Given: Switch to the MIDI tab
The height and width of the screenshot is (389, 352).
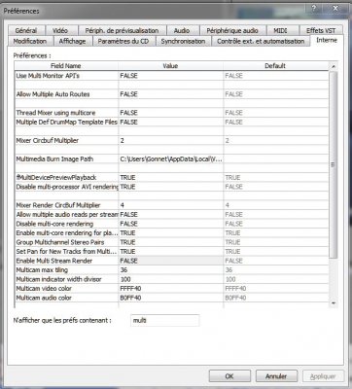Looking at the screenshot, I should 280,30.
